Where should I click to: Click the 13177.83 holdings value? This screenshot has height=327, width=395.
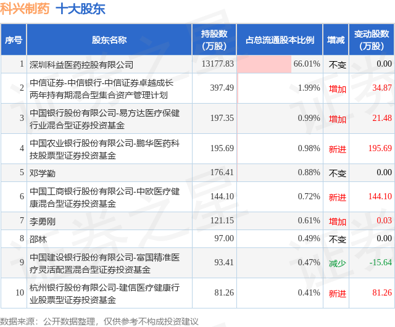point(218,64)
